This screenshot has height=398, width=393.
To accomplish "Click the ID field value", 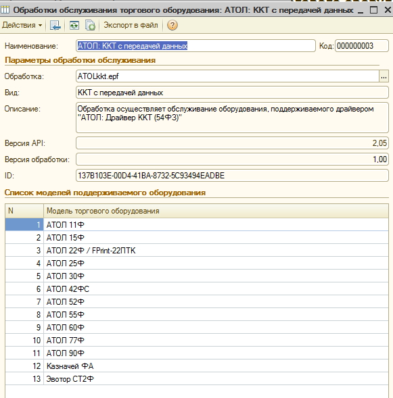I will (232, 176).
